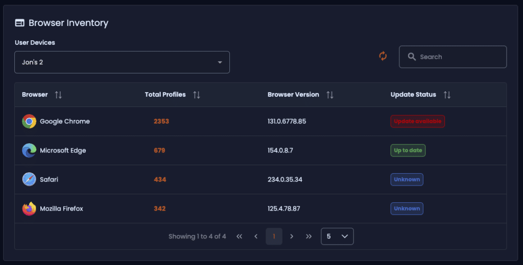Click the orange refresh icon

pyautogui.click(x=383, y=56)
